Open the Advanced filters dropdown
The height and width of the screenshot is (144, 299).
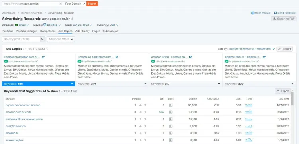point(61,39)
